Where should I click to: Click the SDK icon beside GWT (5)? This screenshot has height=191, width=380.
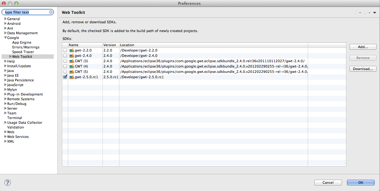(71, 72)
